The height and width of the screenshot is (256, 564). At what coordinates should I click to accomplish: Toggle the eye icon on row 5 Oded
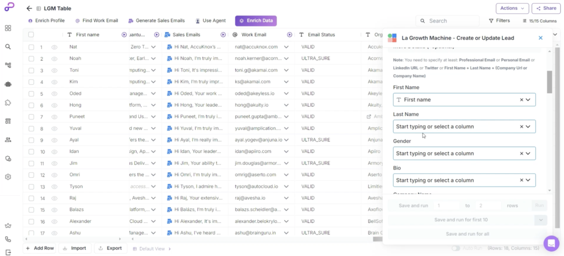[55, 94]
